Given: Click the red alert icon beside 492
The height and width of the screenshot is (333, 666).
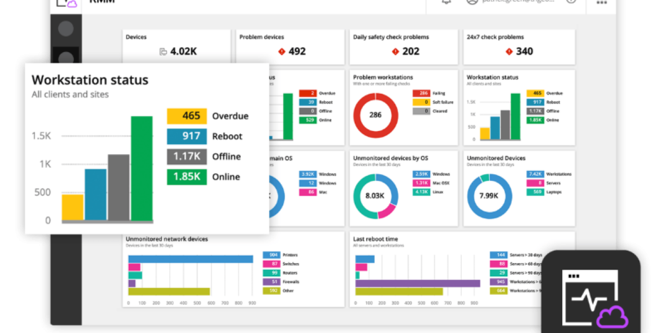Looking at the screenshot, I should [281, 52].
